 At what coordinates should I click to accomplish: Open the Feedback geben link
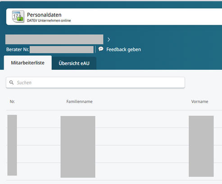click(123, 49)
